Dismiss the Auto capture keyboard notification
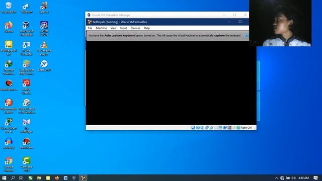The image size is (322, 181). (x=247, y=35)
